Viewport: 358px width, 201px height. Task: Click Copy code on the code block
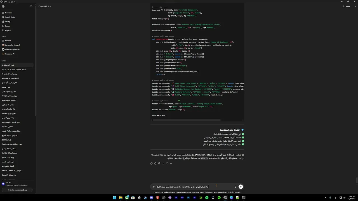coord(157,10)
